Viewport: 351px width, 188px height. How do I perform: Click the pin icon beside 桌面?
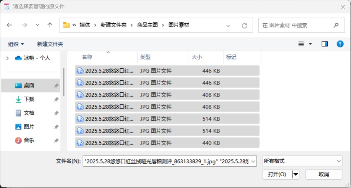56,86
